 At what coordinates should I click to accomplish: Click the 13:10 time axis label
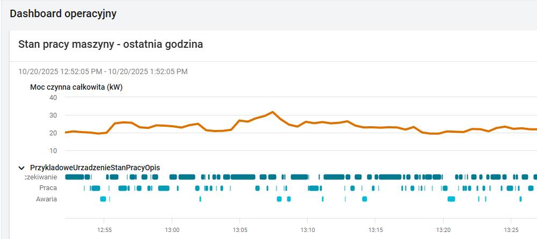click(307, 228)
